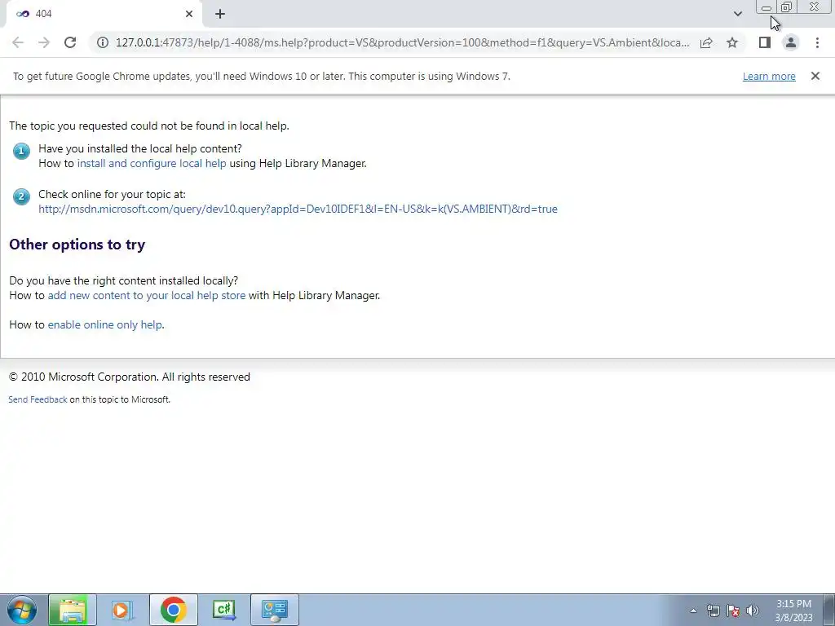
Task: Show hidden system tray icons
Action: click(693, 611)
